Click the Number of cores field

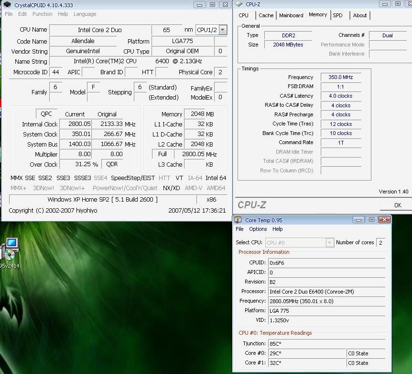click(x=380, y=243)
